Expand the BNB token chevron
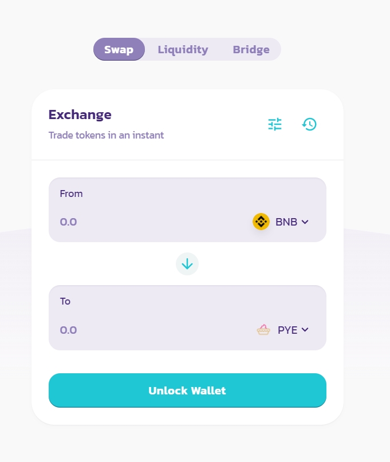This screenshot has width=390, height=462. [305, 222]
